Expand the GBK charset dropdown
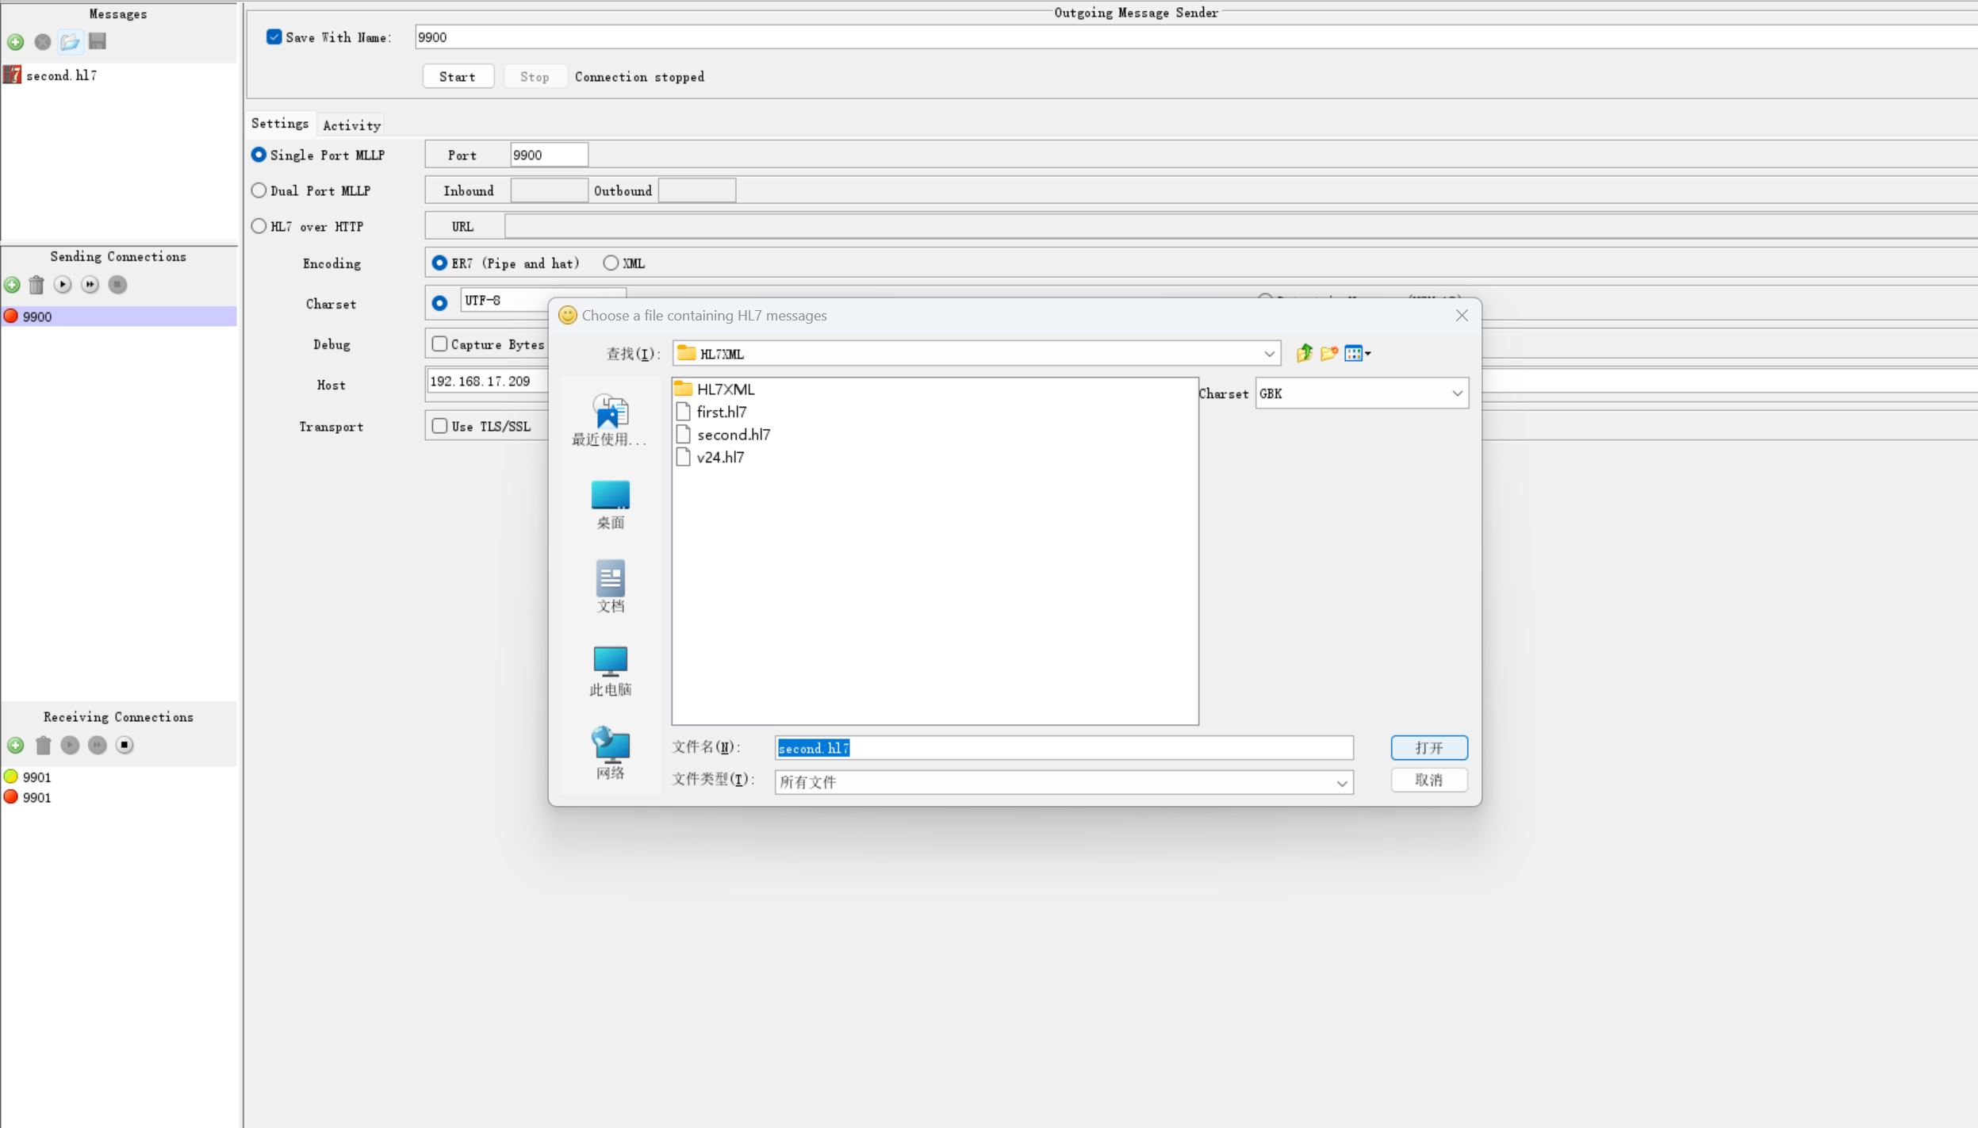Image resolution: width=1978 pixels, height=1128 pixels. click(x=1456, y=393)
